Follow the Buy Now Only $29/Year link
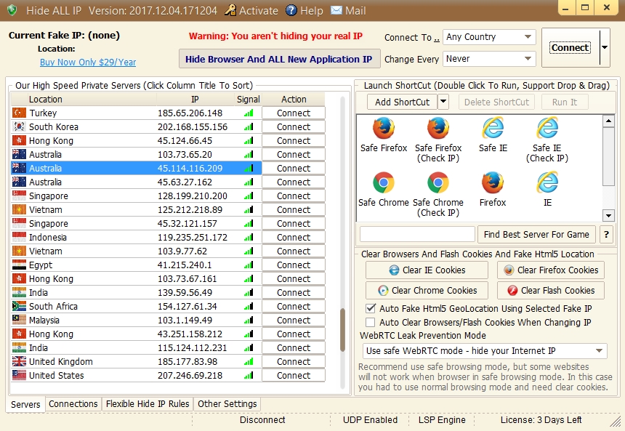This screenshot has height=431, width=625. point(88,63)
